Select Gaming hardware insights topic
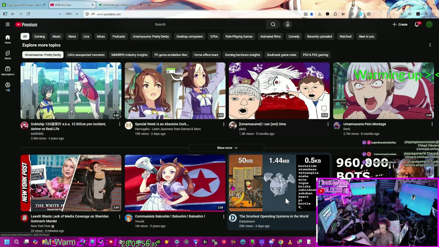 (242, 55)
